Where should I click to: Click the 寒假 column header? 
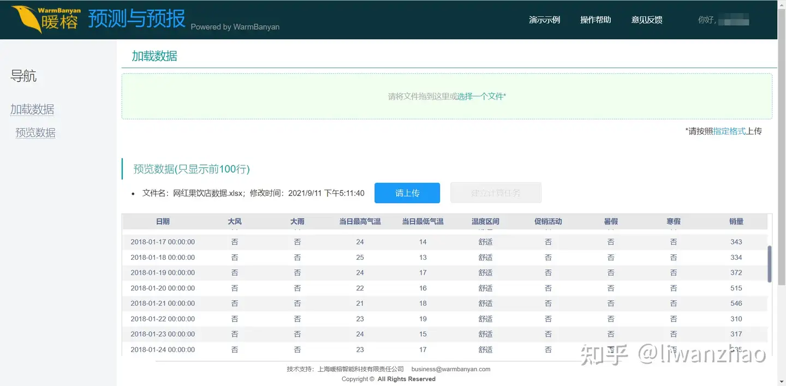[x=674, y=222]
